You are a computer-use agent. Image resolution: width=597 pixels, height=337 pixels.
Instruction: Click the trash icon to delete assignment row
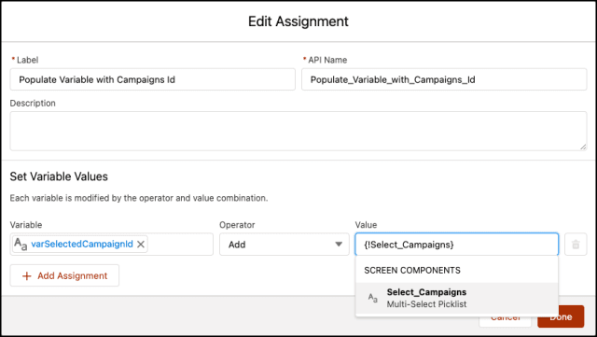click(x=576, y=245)
